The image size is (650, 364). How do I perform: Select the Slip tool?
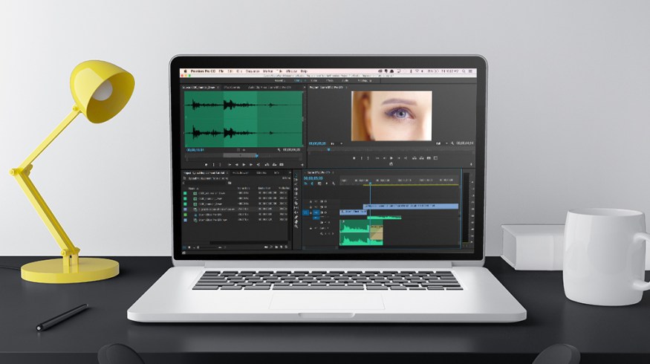click(296, 208)
